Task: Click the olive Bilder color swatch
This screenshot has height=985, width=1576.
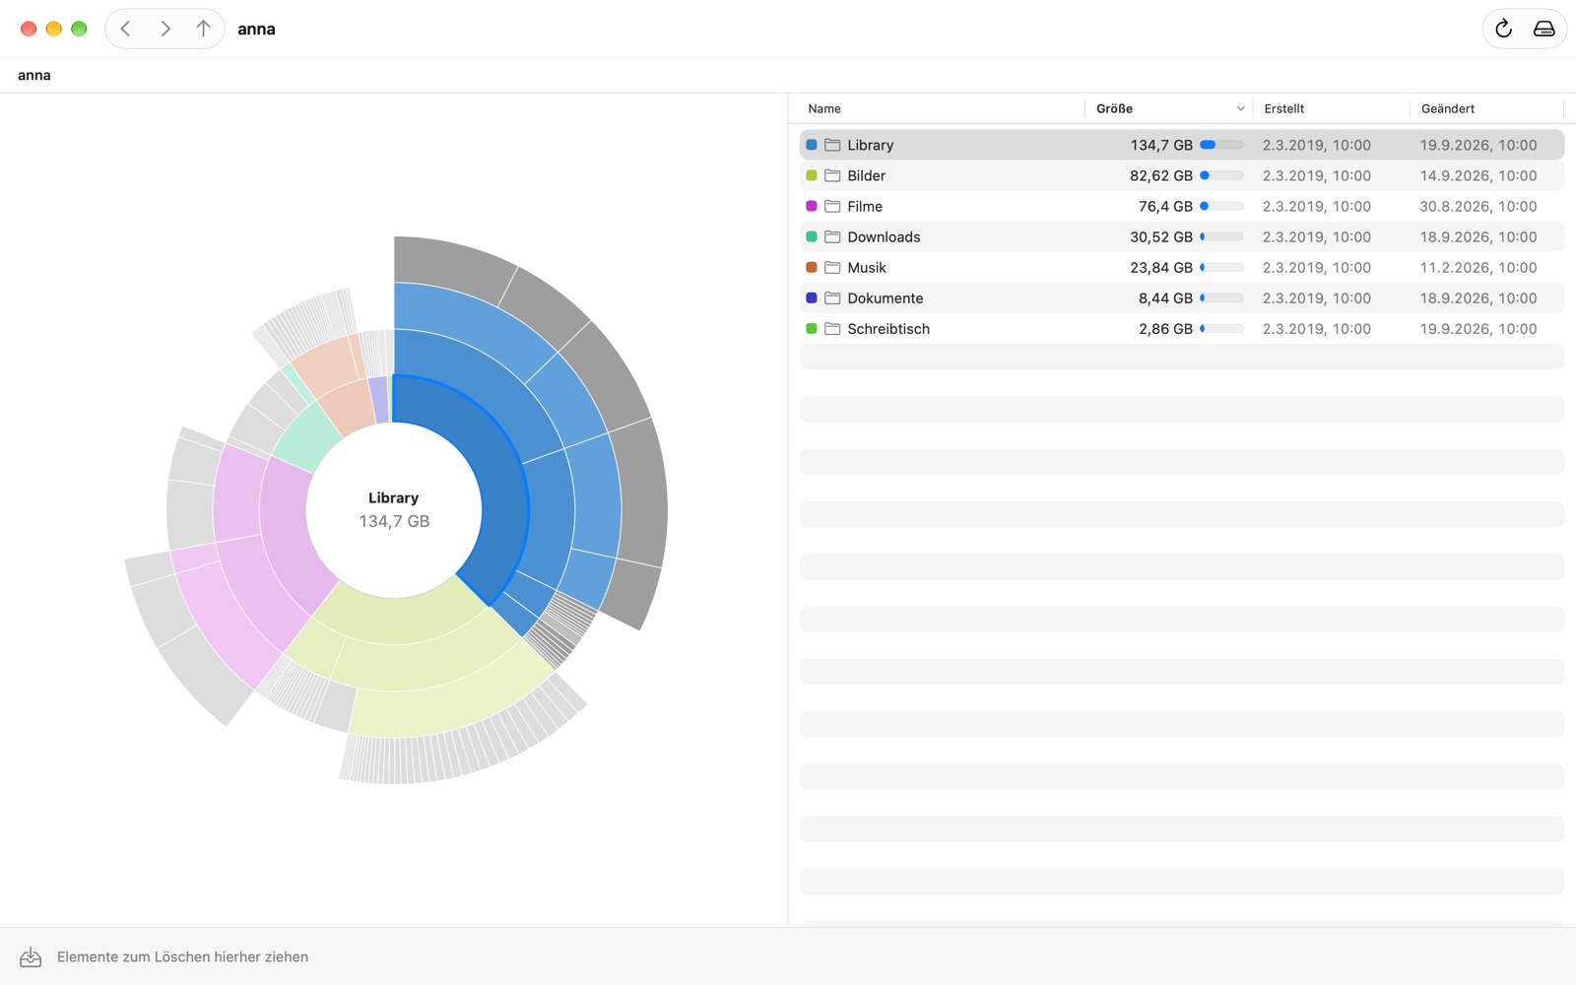Action: click(x=812, y=175)
